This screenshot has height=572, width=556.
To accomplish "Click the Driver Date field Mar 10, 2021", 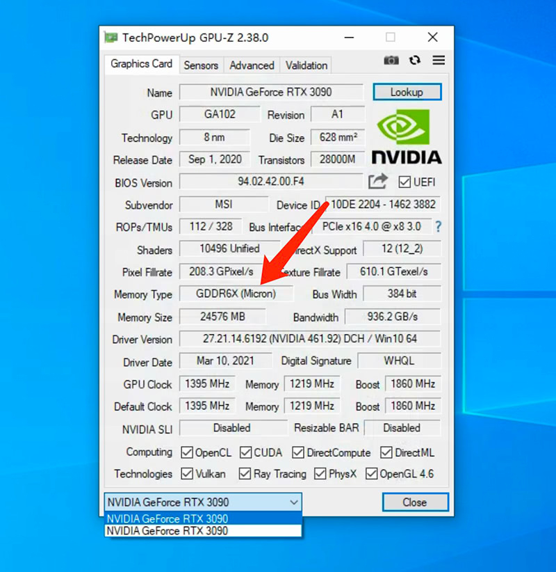I will tap(226, 361).
